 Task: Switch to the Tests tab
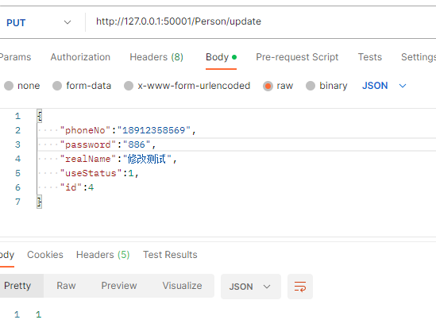click(x=370, y=57)
